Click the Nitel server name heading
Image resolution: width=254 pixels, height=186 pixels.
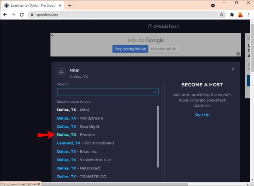74,70
